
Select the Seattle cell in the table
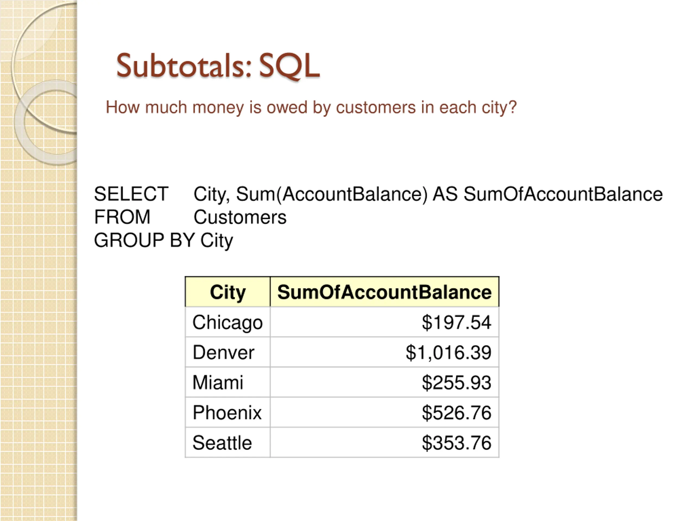pyautogui.click(x=228, y=443)
